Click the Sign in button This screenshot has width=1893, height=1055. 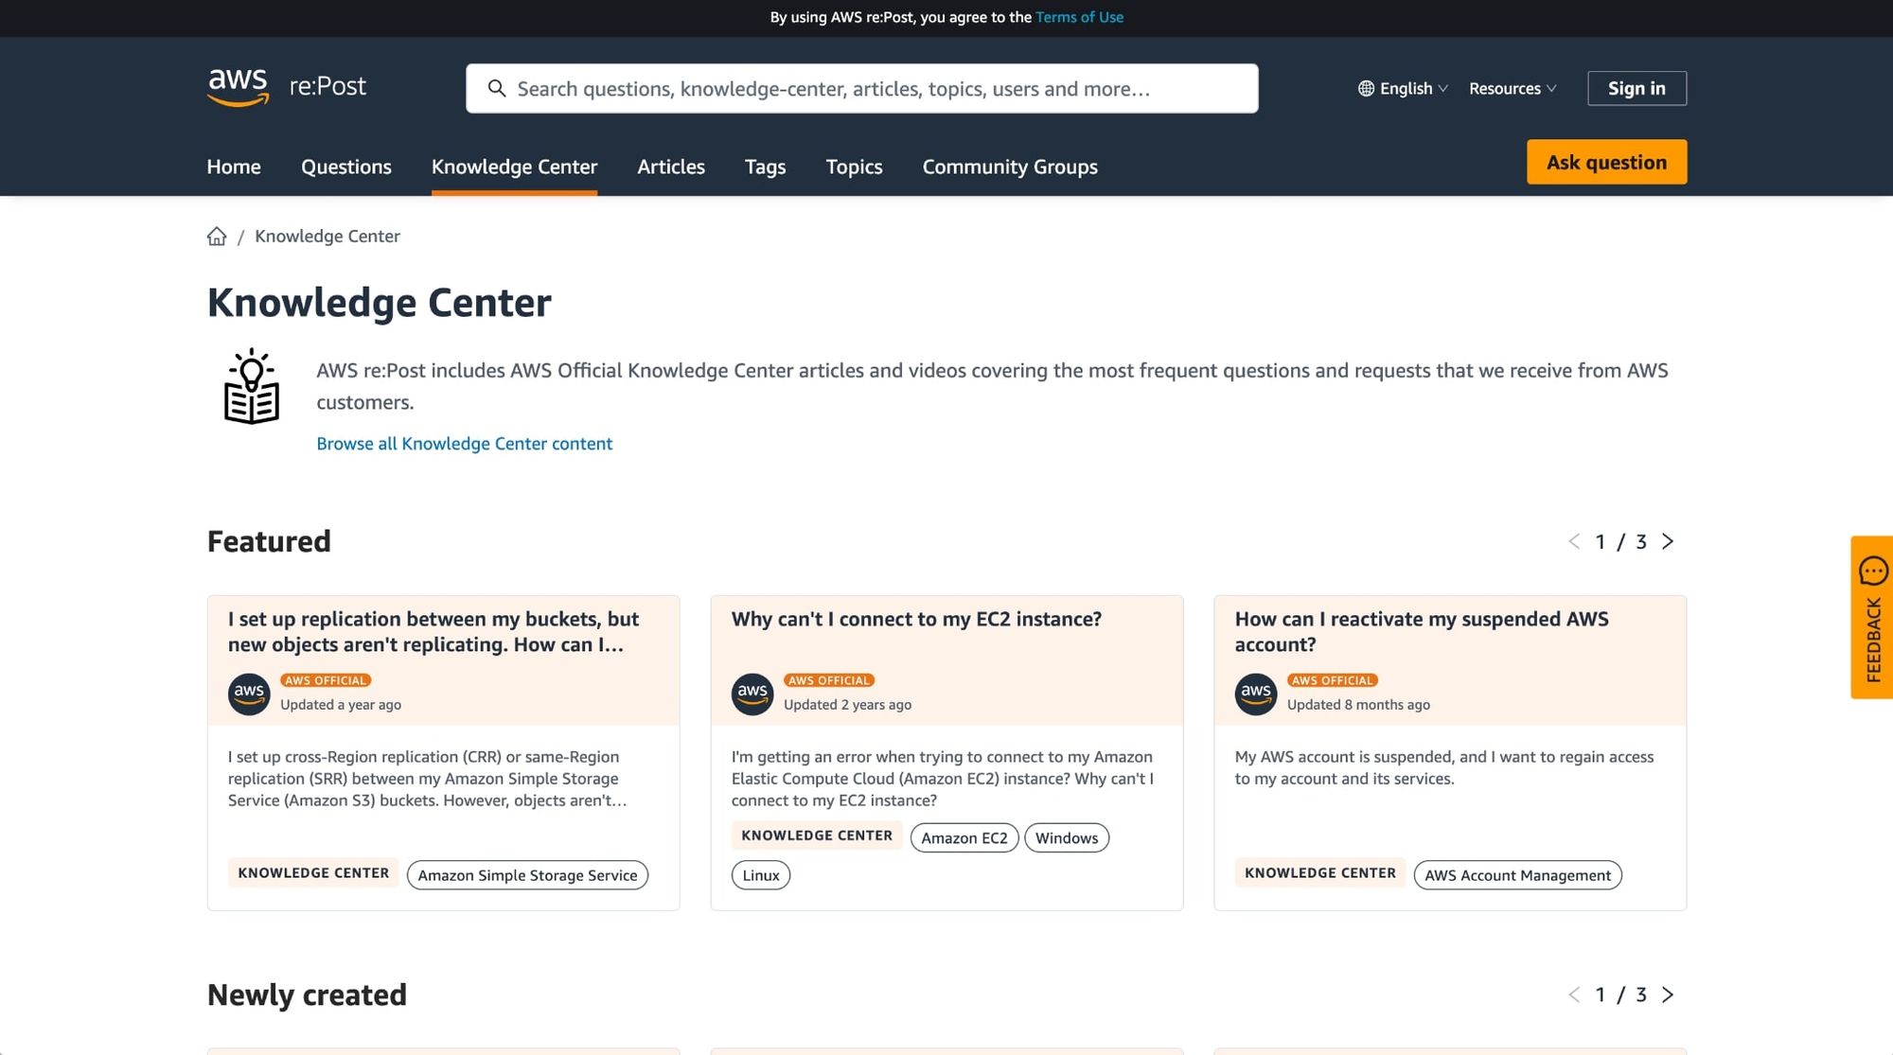click(1636, 89)
